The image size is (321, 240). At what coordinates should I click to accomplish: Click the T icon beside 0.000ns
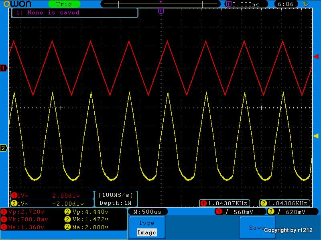point(228,4)
